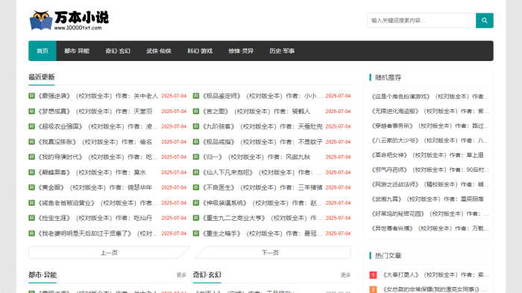Screen dimensions: 522x293
Task: Click 更多 next to 都市·异能 section
Action: tap(181, 274)
